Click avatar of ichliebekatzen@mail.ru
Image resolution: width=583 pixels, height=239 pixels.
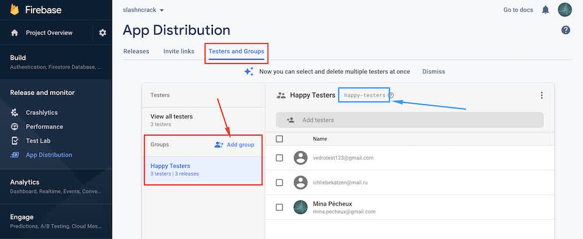tap(300, 182)
